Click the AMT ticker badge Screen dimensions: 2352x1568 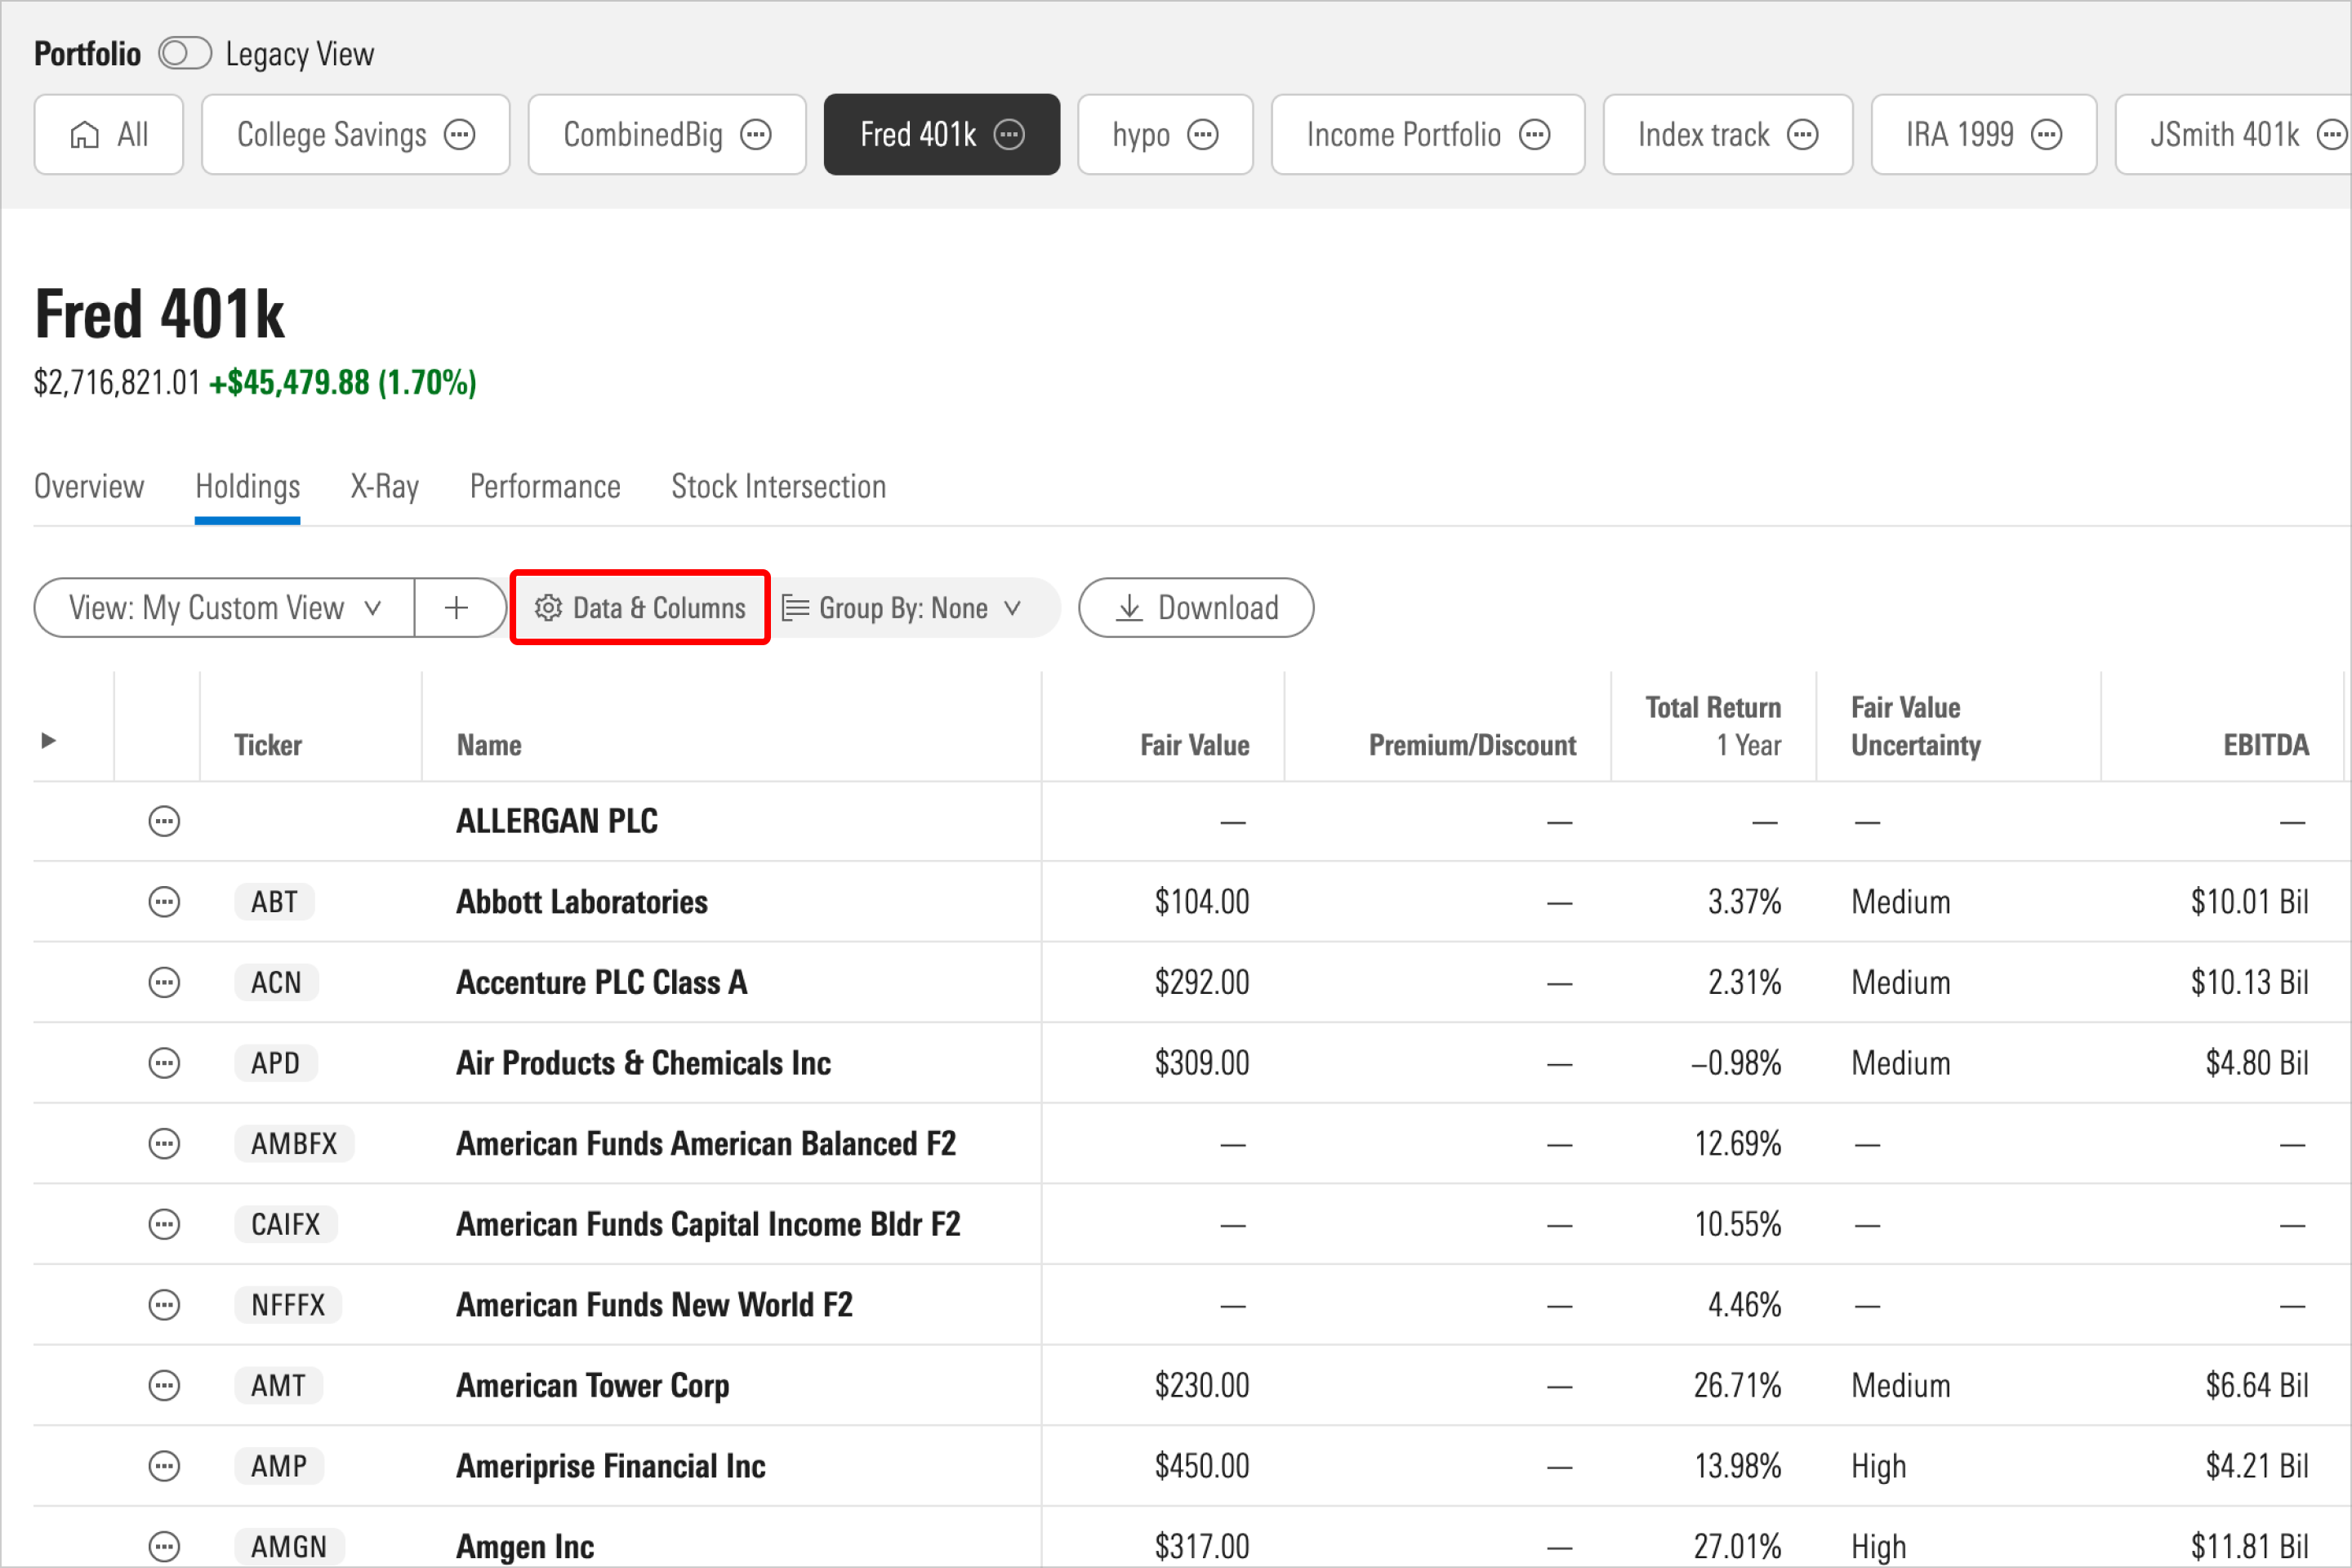(278, 1386)
